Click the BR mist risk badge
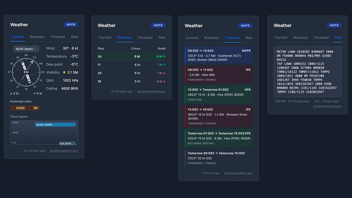Image resolution: width=352 pixels, height=198 pixels. 34,108
